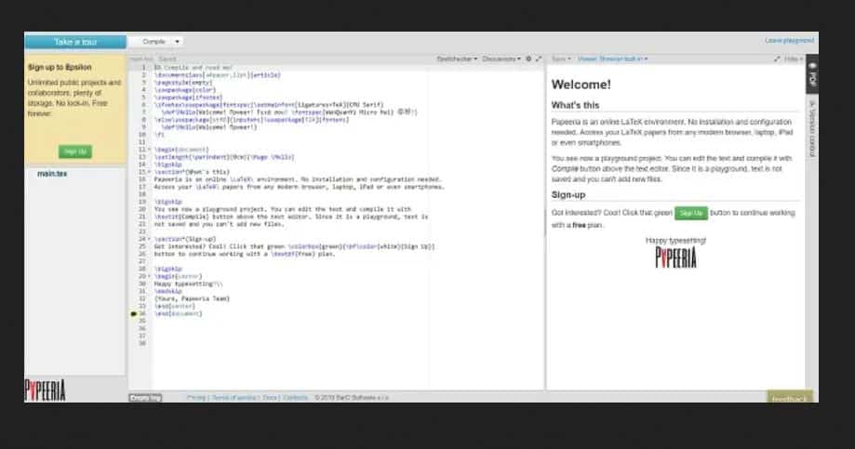Click the 'Happy typesetting' code line in the editor

tap(188, 284)
